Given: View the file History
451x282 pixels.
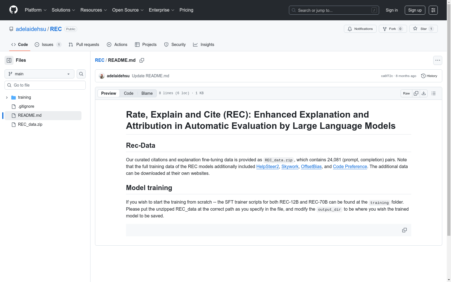Looking at the screenshot, I should (x=429, y=76).
